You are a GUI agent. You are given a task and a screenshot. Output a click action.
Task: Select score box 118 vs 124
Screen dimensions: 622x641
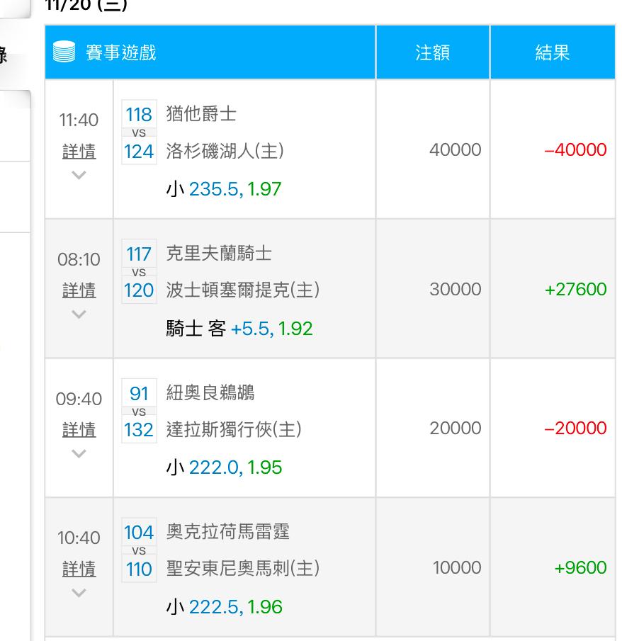pos(139,132)
